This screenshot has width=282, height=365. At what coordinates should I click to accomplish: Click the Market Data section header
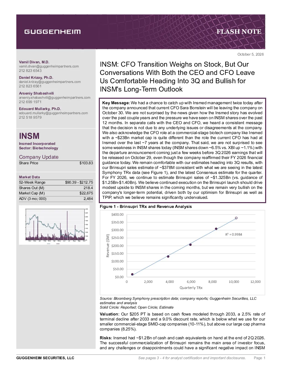pos(29,177)
